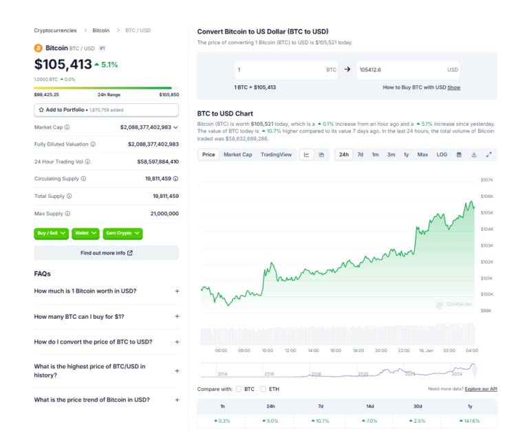Switch to Market Cap chart tab

[237, 155]
